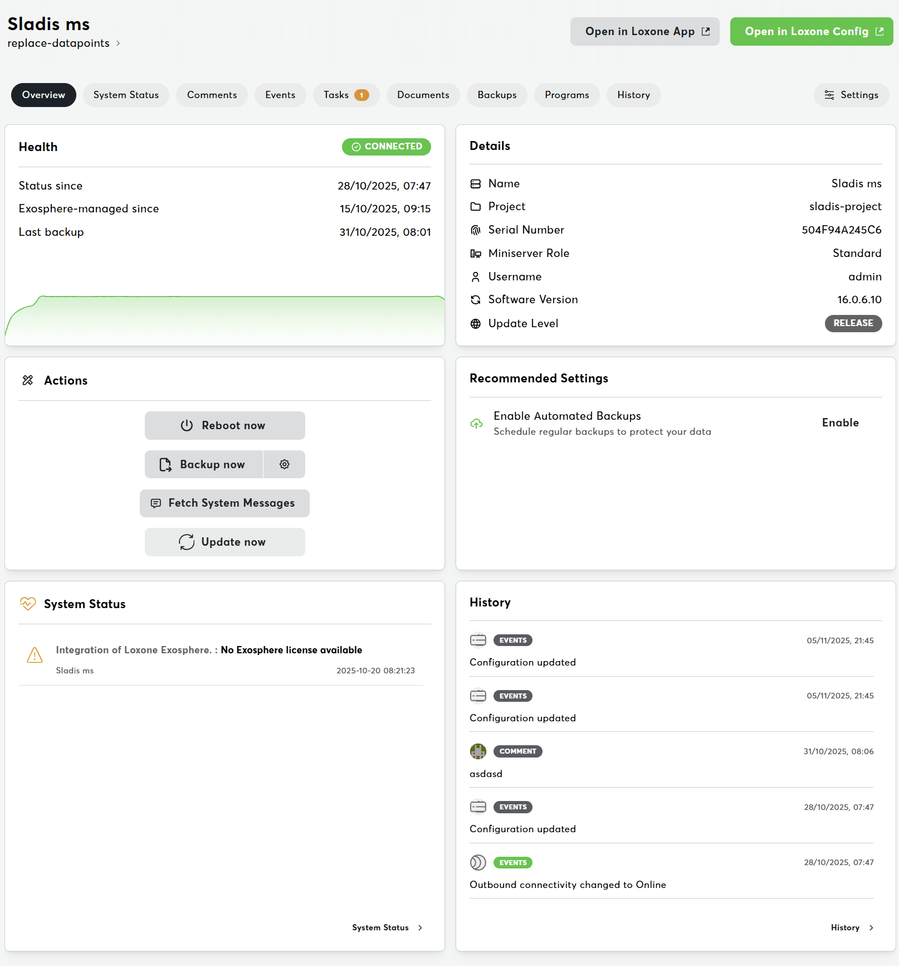
Task: Click the sync icon next to Software Version
Action: (x=476, y=300)
